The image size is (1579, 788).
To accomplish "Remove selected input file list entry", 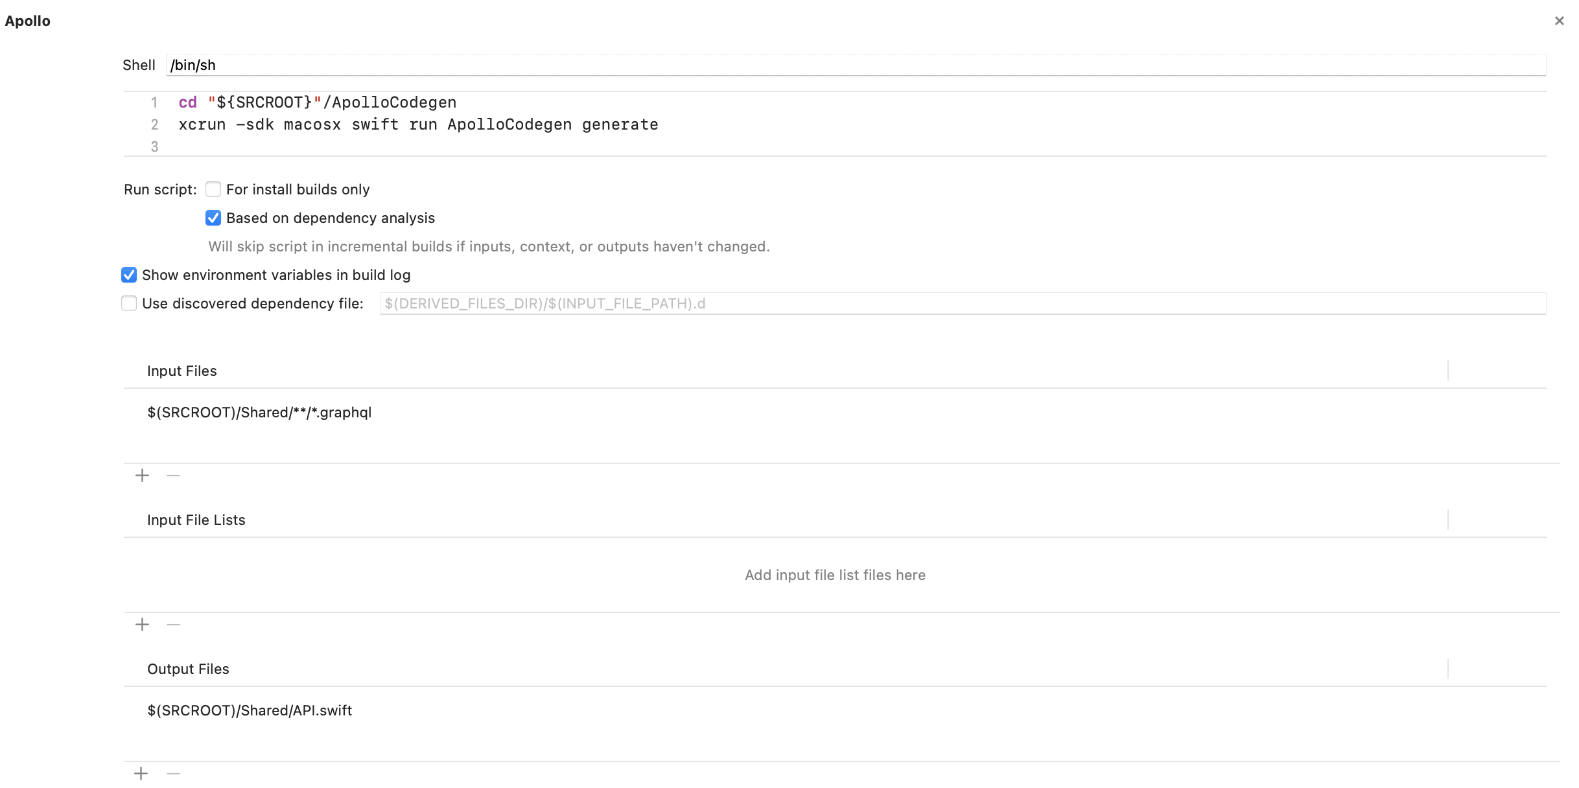I will coord(173,625).
